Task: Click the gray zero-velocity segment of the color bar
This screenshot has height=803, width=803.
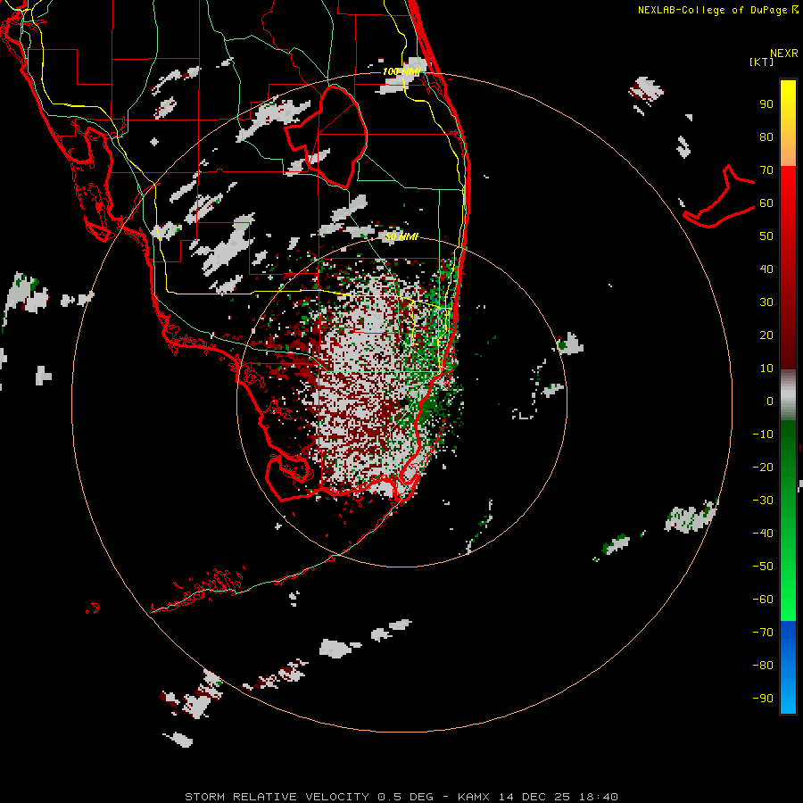Action: (x=788, y=395)
